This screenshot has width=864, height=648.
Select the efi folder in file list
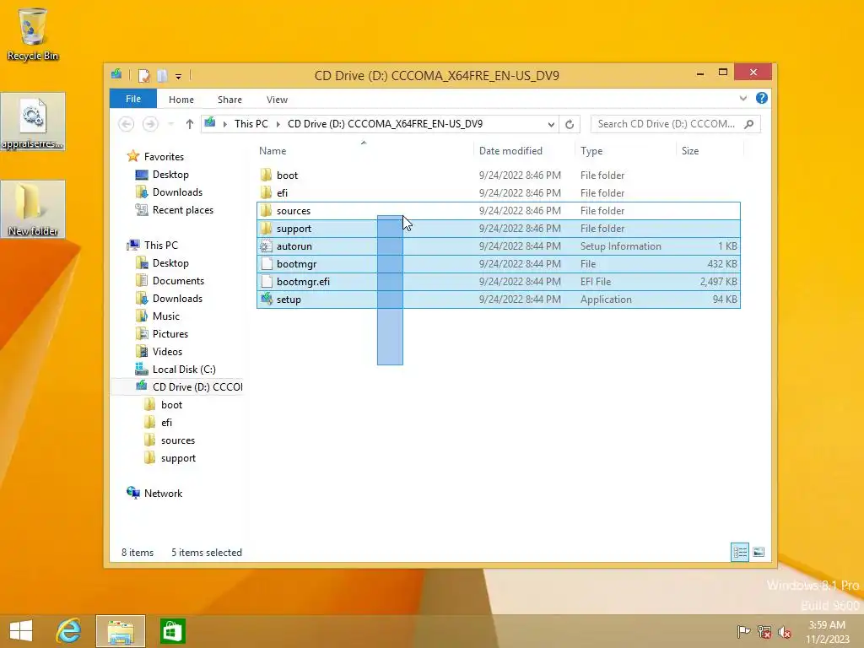coord(498,193)
